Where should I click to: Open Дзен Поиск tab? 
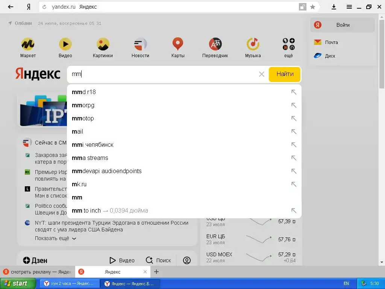pyautogui.click(x=158, y=260)
